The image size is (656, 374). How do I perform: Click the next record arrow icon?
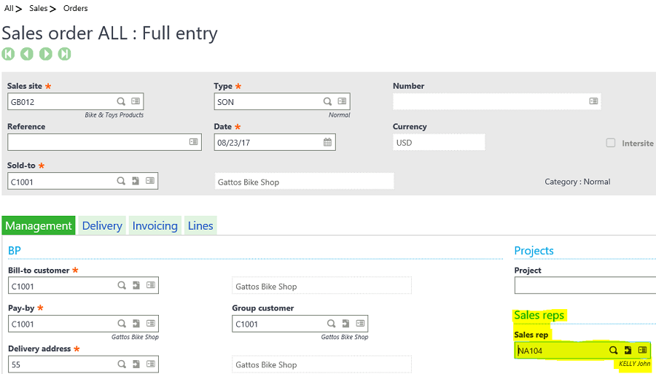(x=46, y=54)
